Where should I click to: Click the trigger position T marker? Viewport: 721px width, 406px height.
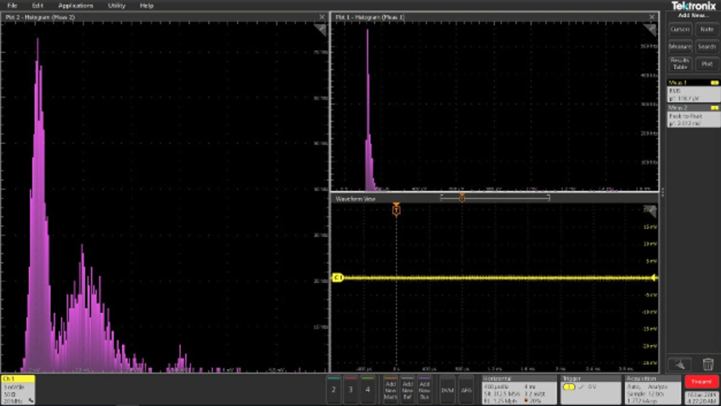(x=396, y=210)
